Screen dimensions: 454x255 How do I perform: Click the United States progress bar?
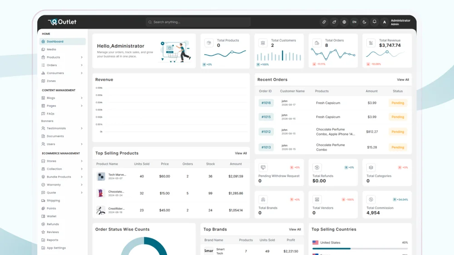360,249
